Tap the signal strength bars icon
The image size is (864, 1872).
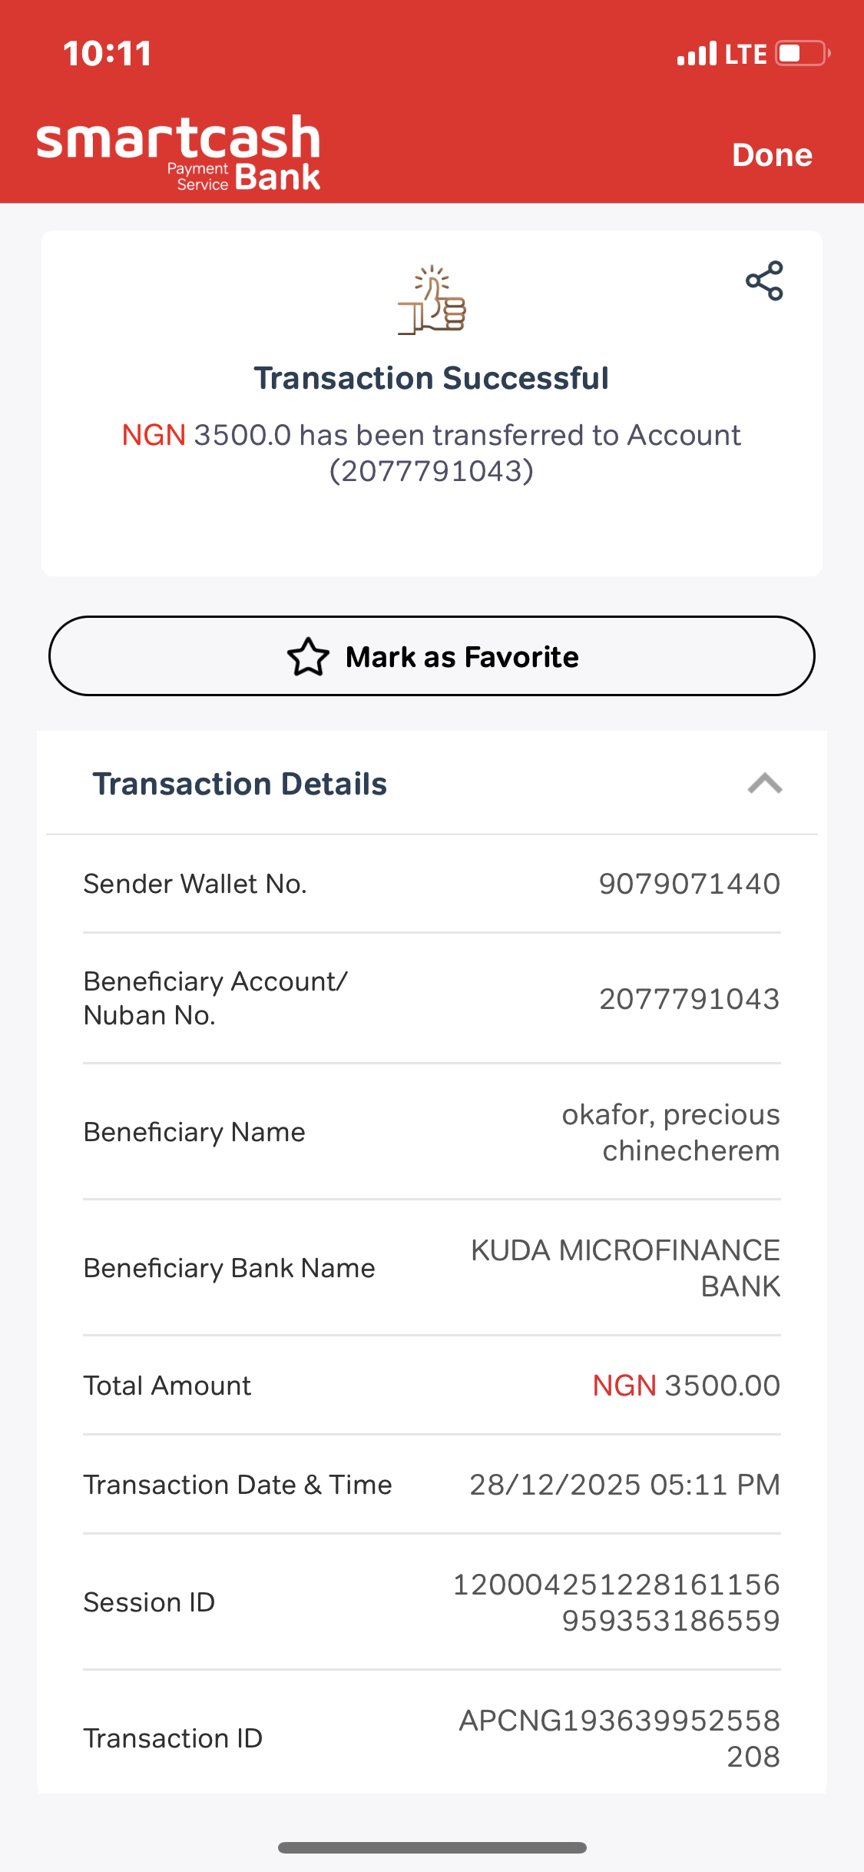(x=697, y=54)
